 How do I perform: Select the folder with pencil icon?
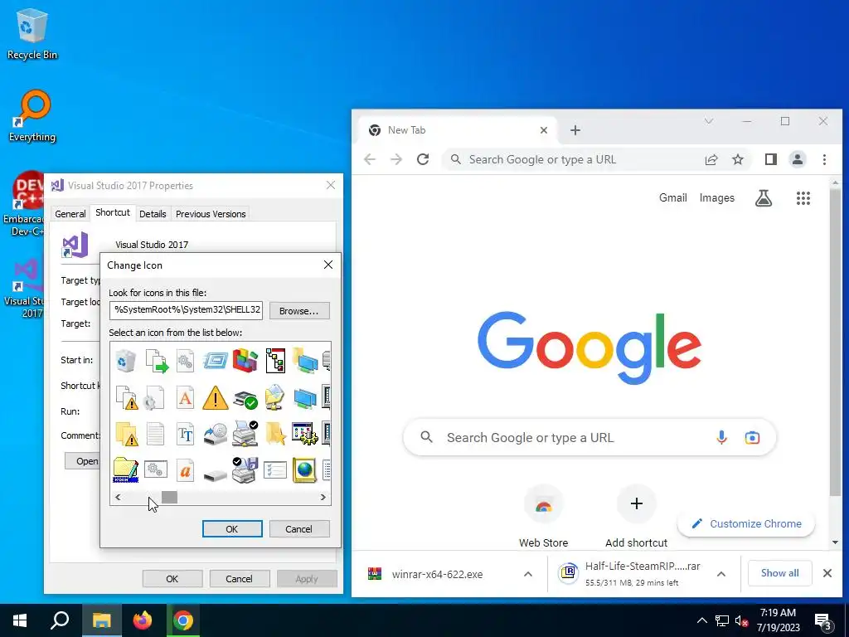click(x=126, y=470)
